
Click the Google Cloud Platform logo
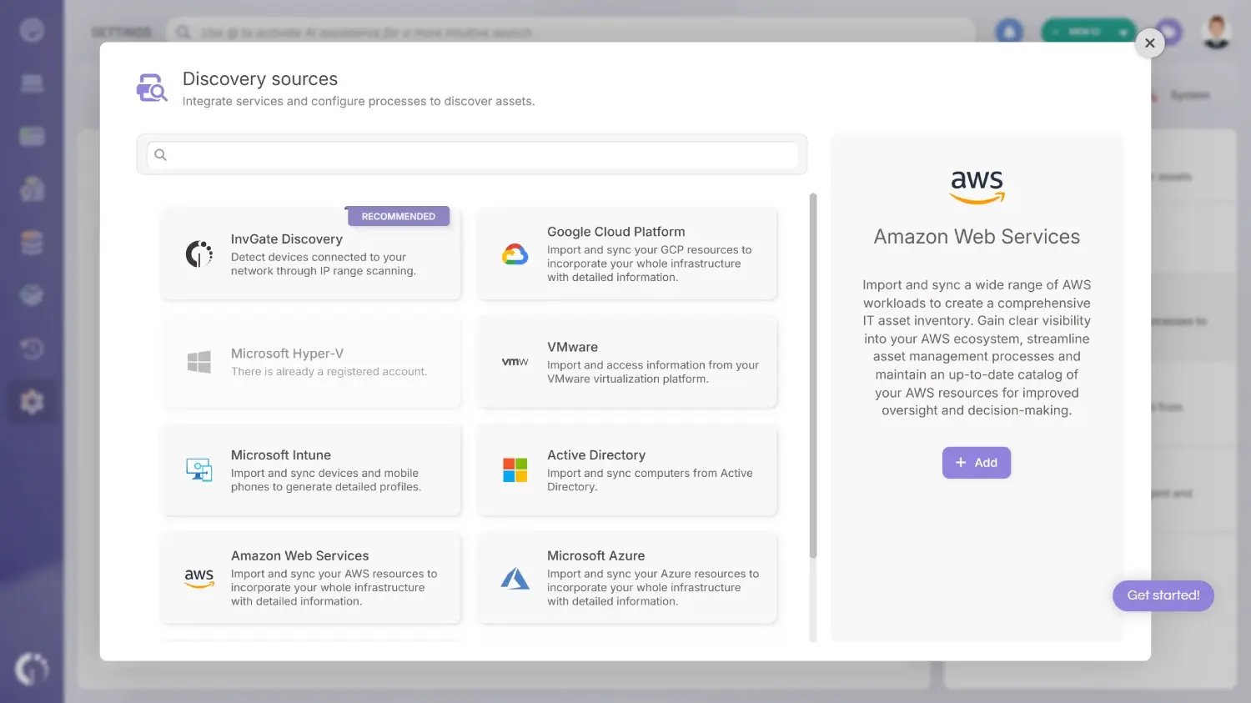516,254
